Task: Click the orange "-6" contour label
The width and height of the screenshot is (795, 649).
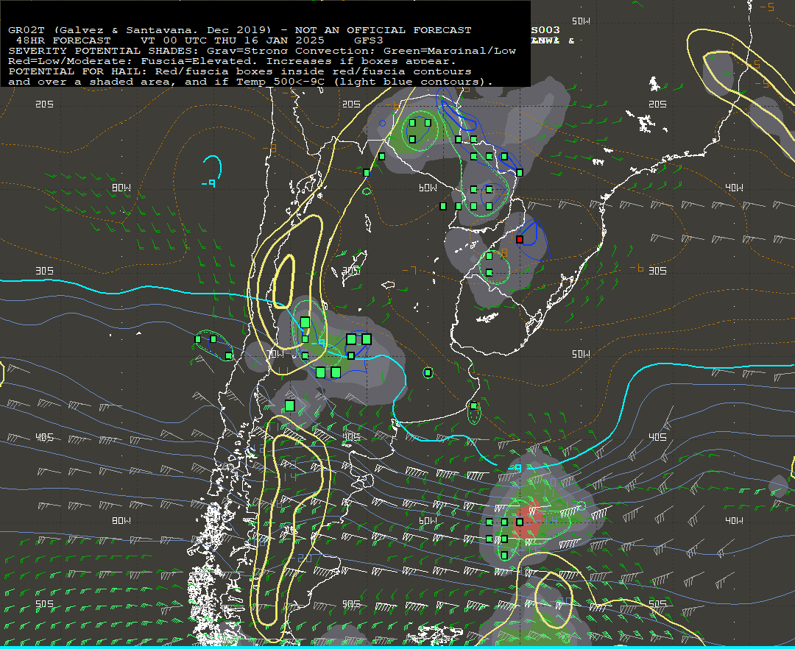Action: (636, 268)
